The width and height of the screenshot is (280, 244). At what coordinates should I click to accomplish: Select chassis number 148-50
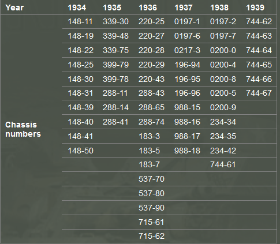[x=80, y=151]
